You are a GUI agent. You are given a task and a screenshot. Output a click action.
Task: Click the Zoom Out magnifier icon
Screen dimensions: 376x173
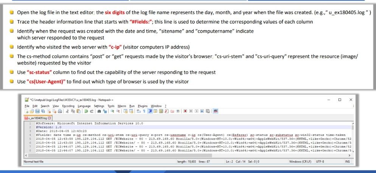[x=118, y=111]
